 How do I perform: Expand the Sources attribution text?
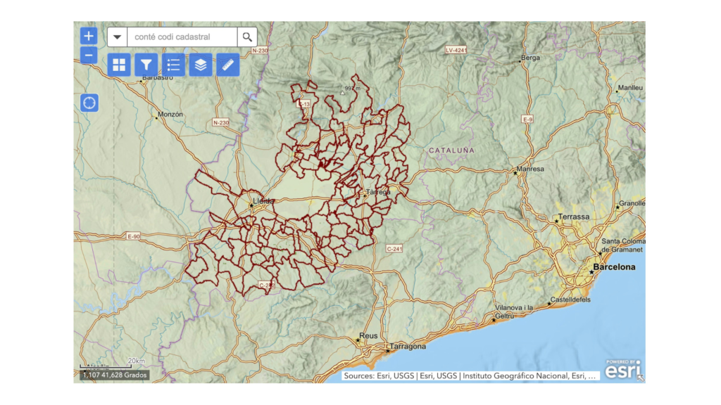470,376
